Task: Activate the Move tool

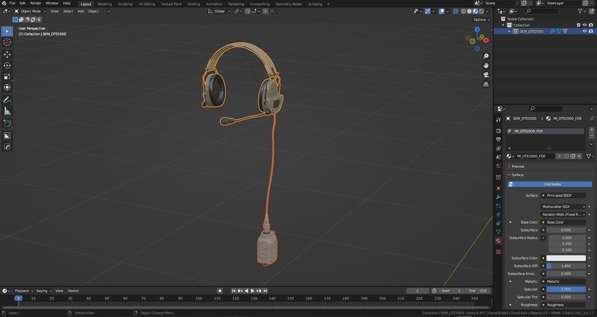Action: coord(7,54)
